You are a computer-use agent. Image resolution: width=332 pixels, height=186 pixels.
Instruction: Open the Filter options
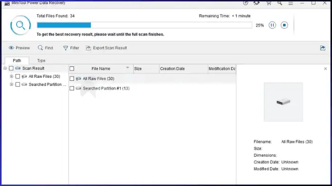pyautogui.click(x=71, y=48)
